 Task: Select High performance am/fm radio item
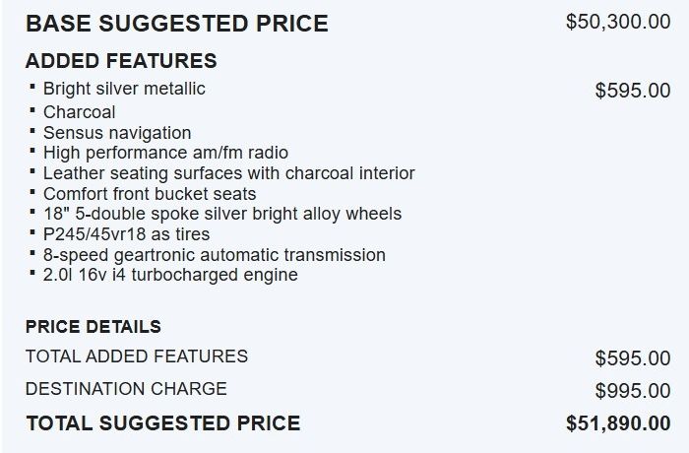(165, 153)
